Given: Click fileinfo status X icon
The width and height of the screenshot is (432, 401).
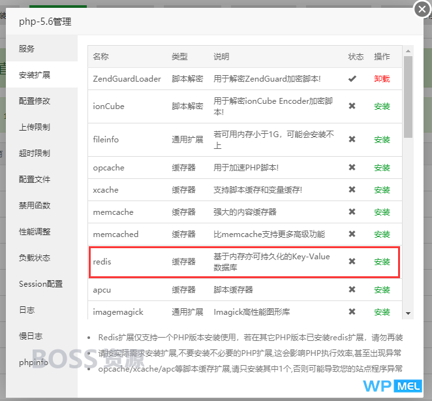Looking at the screenshot, I should point(352,139).
